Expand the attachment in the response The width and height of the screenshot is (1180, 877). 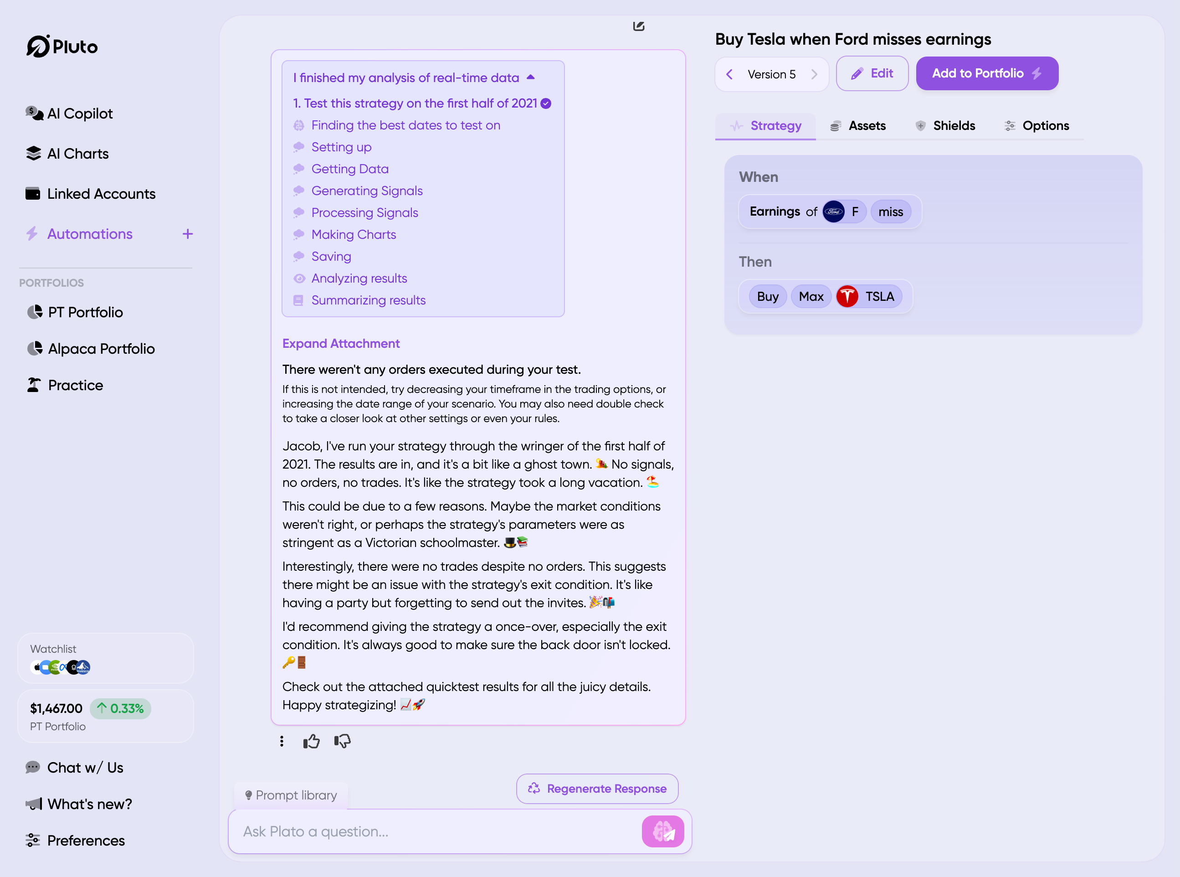click(341, 344)
